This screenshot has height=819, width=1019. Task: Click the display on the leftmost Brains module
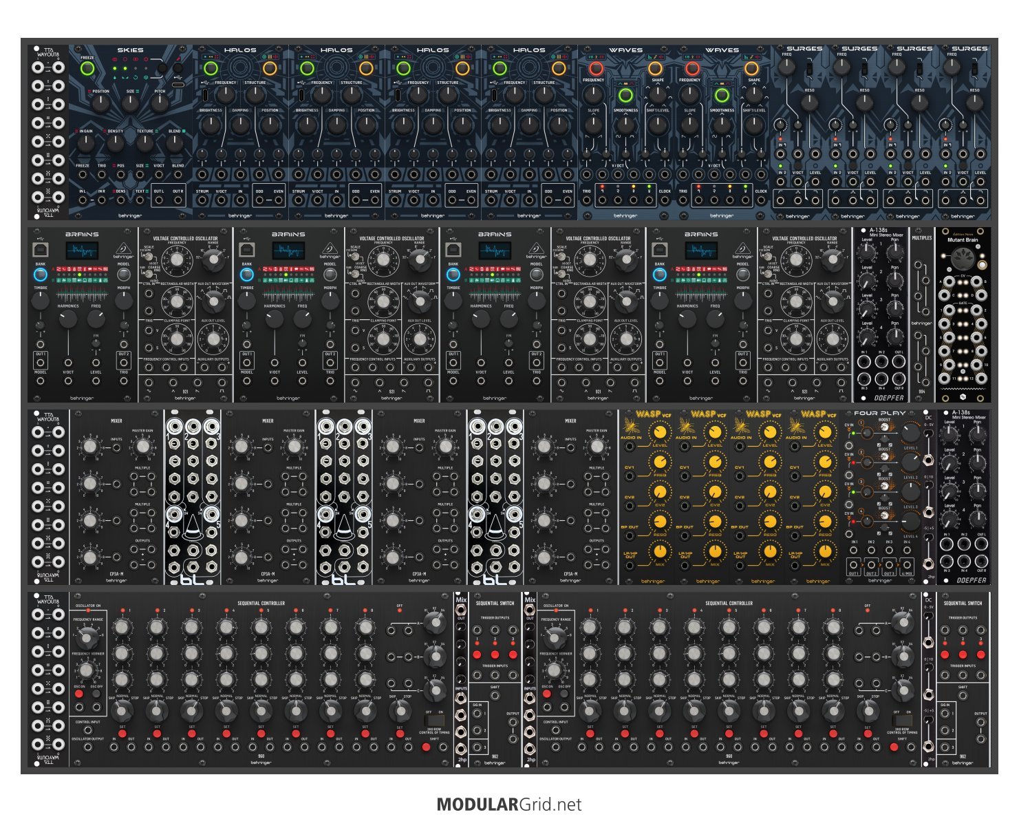click(82, 251)
